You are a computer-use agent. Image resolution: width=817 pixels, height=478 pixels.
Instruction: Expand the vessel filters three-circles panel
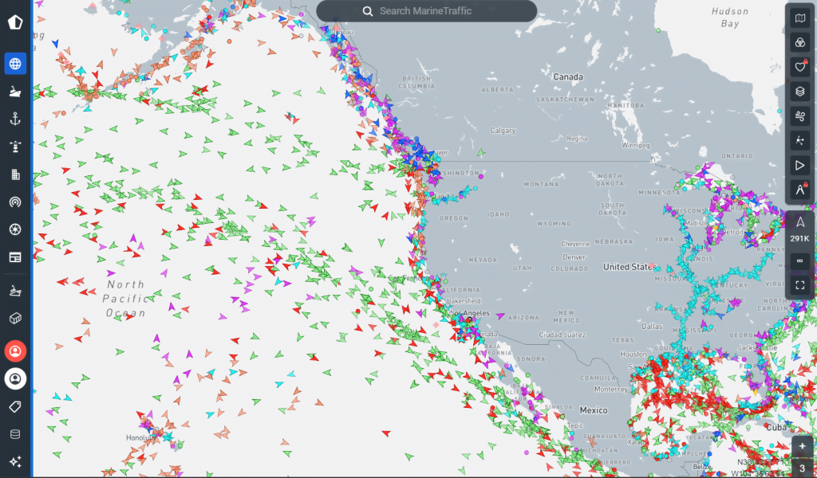[x=799, y=42]
